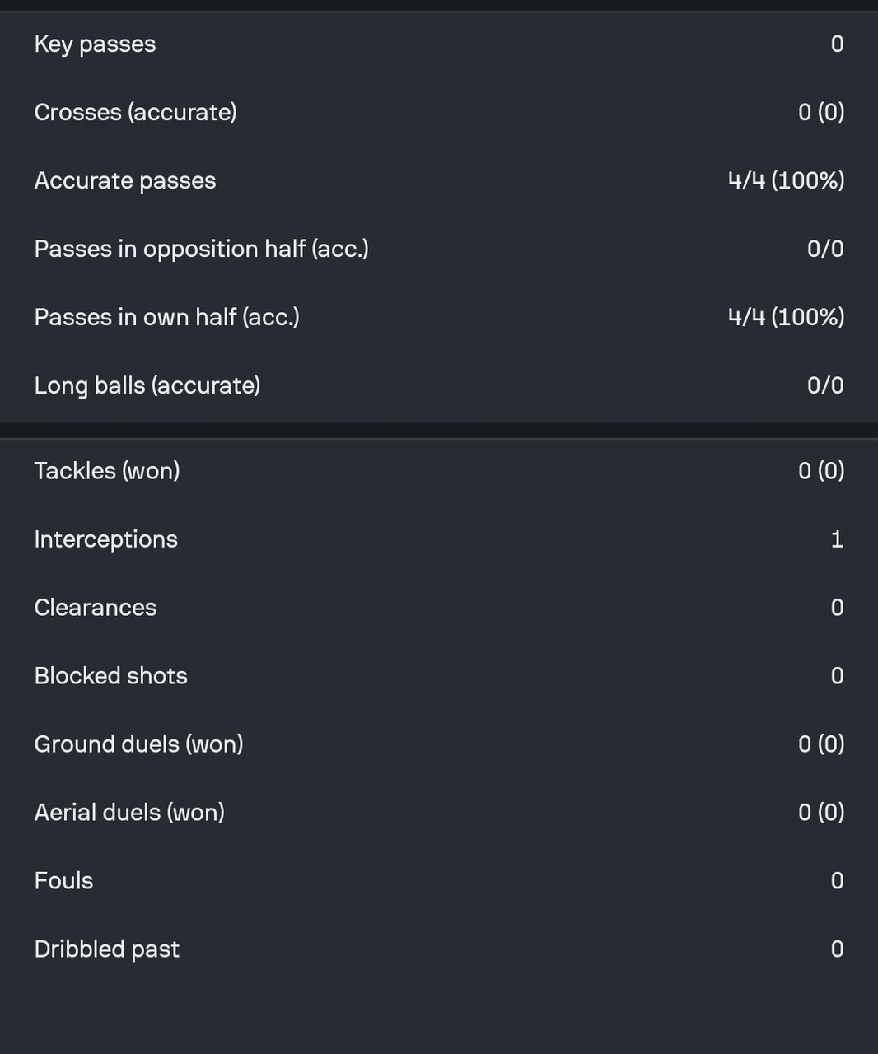Screen dimensions: 878x1054
Task: Select the Ground duels (won) label
Action: [138, 744]
